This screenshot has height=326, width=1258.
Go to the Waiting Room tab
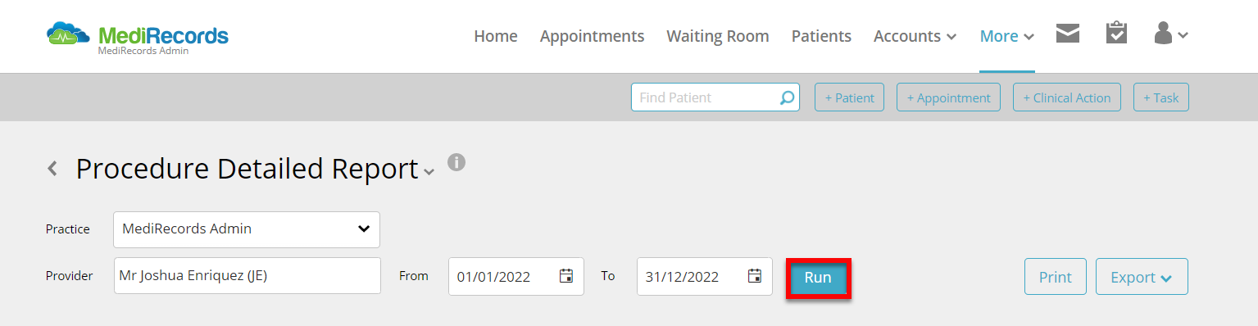tap(718, 36)
